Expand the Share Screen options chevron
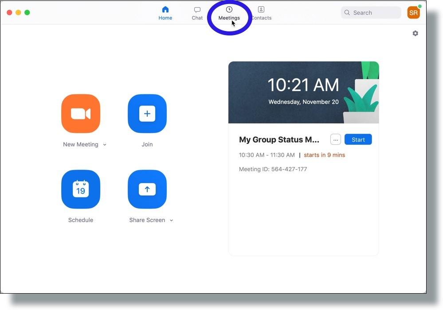This screenshot has height=310, width=443. click(x=171, y=220)
